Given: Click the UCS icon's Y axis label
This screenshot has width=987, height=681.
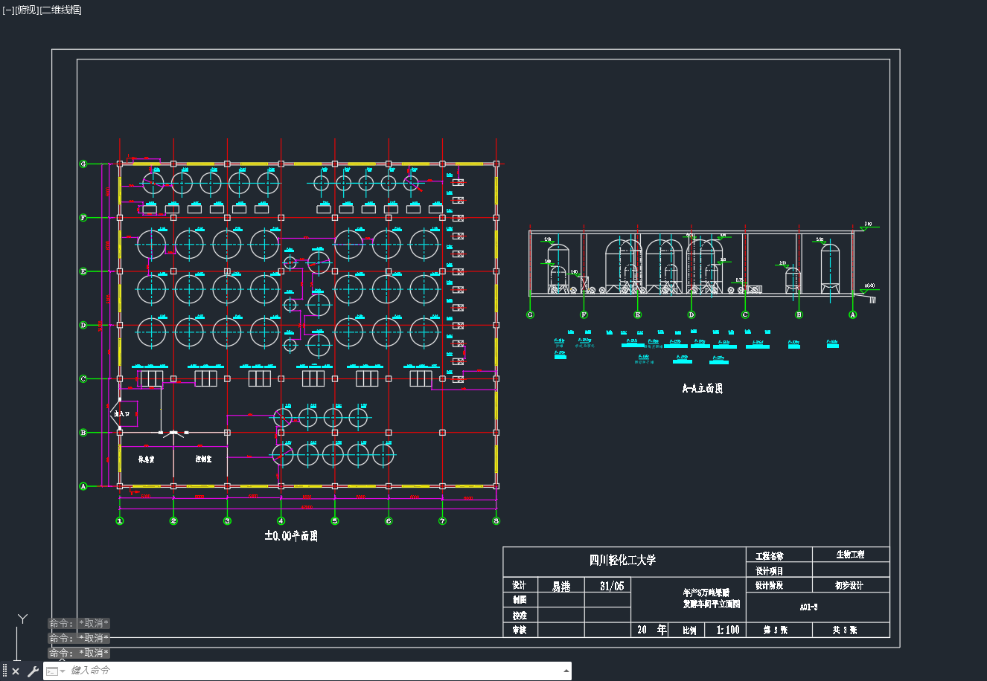Looking at the screenshot, I should coord(23,619).
